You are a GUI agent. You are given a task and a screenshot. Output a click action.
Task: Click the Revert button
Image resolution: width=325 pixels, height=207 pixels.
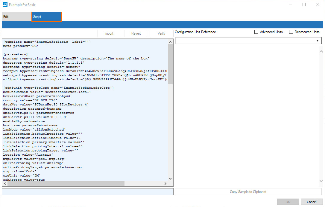tap(136, 33)
